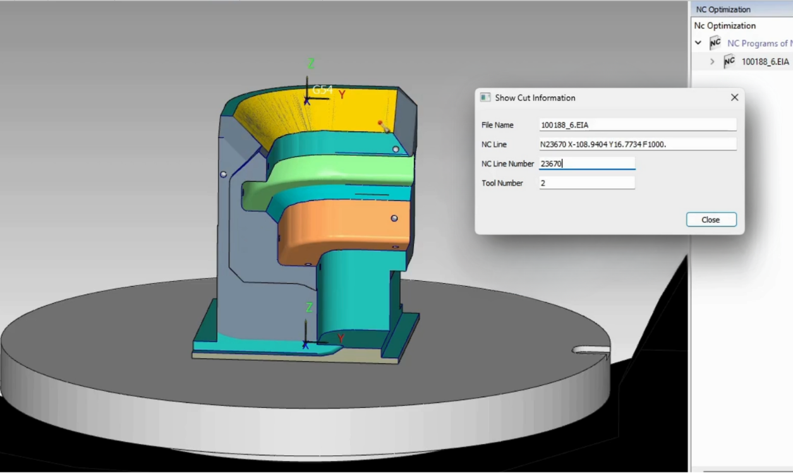
Task: Click the NC Line text field
Action: [x=637, y=145]
